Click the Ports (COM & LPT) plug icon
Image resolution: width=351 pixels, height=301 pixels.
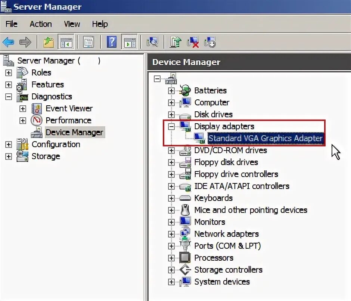click(x=185, y=245)
